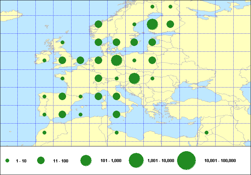251x175 pixels.
Task: Select the 1,001 - 10,000 legend circle
Action: point(136,161)
